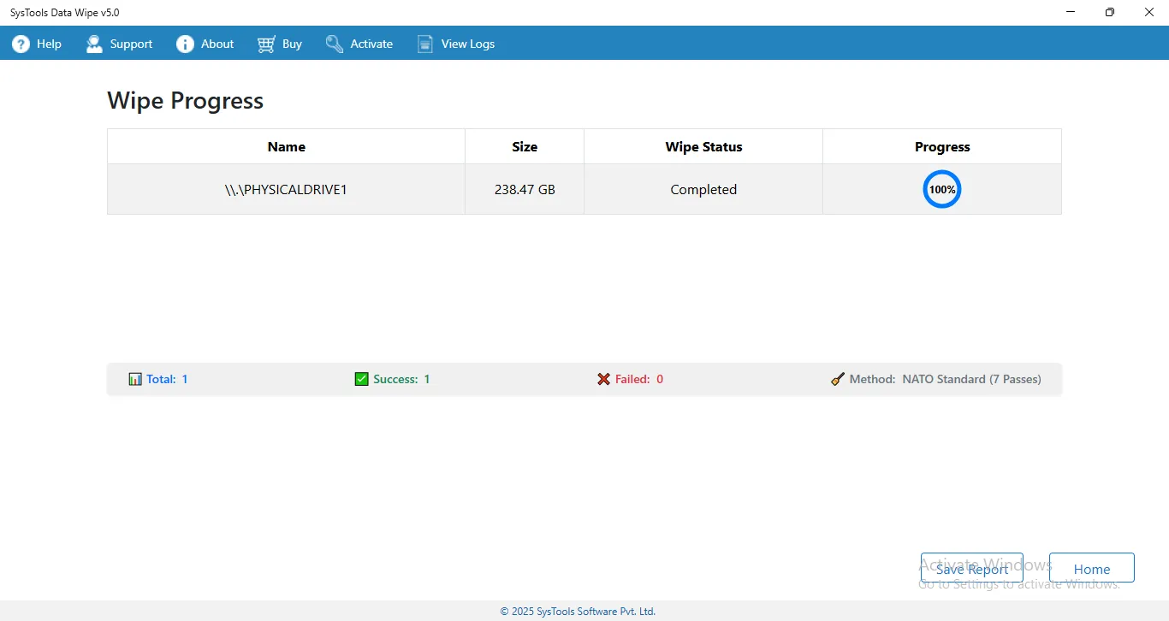Click the Method broom icon
Image resolution: width=1169 pixels, height=621 pixels.
[838, 379]
